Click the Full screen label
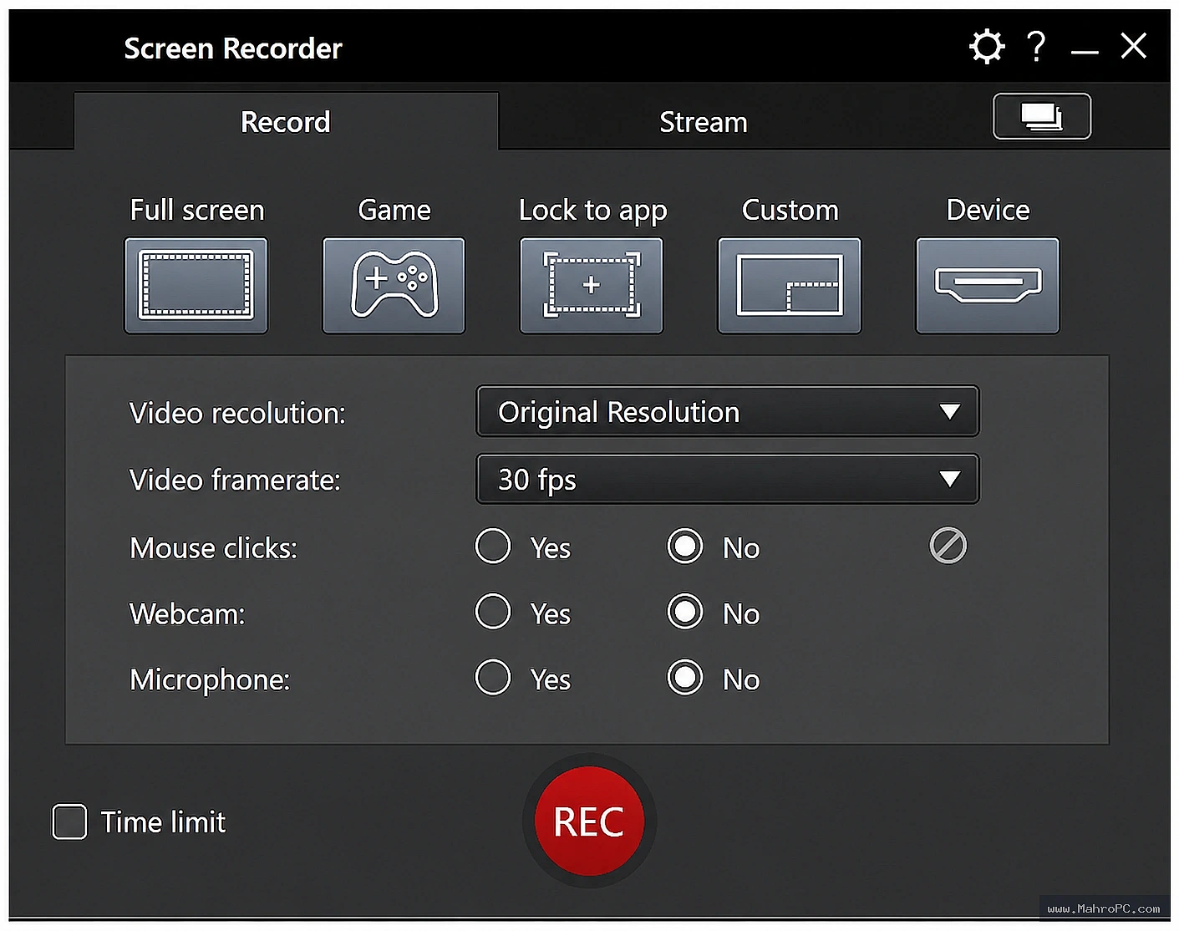The width and height of the screenshot is (1179, 931). pos(197,210)
